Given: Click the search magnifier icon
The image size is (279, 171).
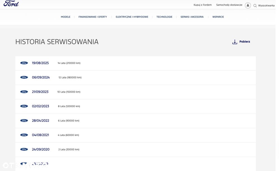Looking at the screenshot, I should [255, 6].
